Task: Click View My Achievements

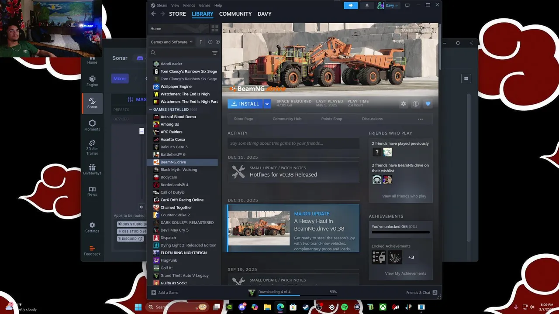Action: point(405,273)
